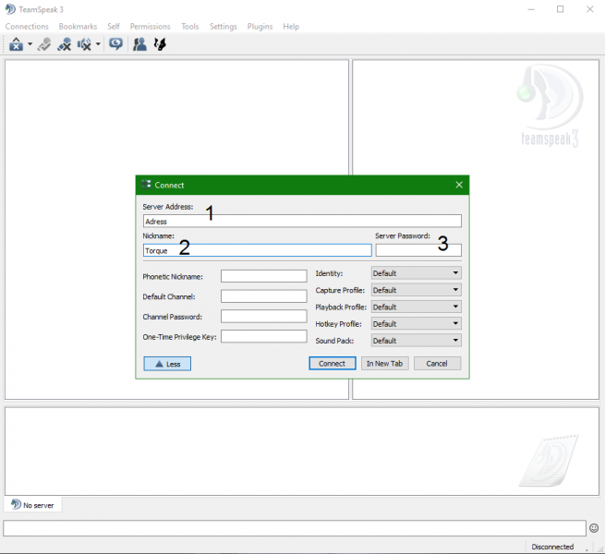
Task: Open the Tools menu
Action: (x=190, y=27)
